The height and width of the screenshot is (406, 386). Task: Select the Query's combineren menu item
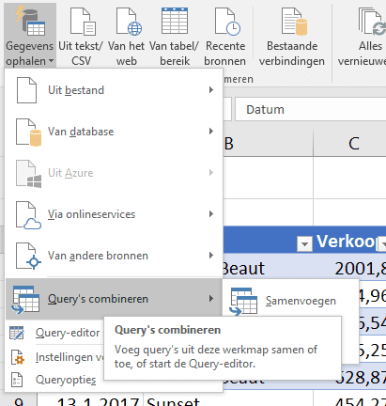(114, 299)
